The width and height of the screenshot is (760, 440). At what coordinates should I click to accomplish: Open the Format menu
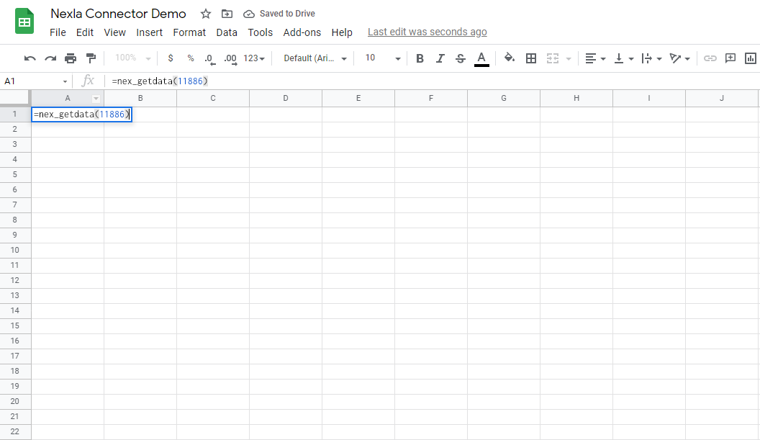(189, 32)
